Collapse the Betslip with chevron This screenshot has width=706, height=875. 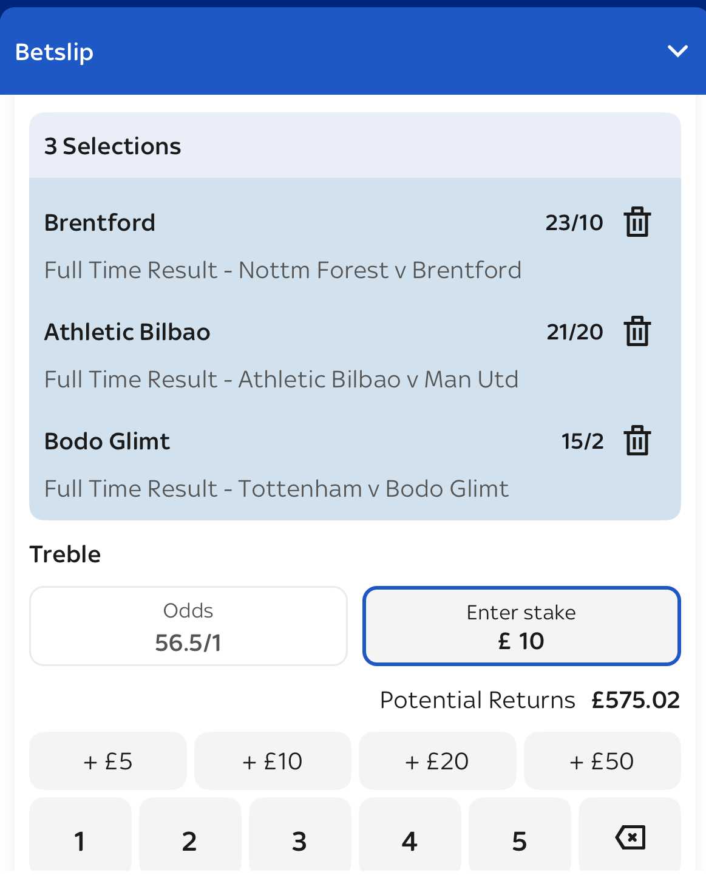(x=677, y=51)
